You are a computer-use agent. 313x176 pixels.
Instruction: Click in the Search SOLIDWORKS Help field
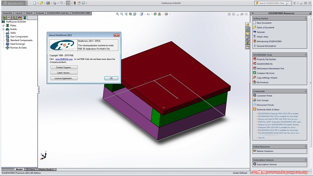pyautogui.click(x=272, y=3)
